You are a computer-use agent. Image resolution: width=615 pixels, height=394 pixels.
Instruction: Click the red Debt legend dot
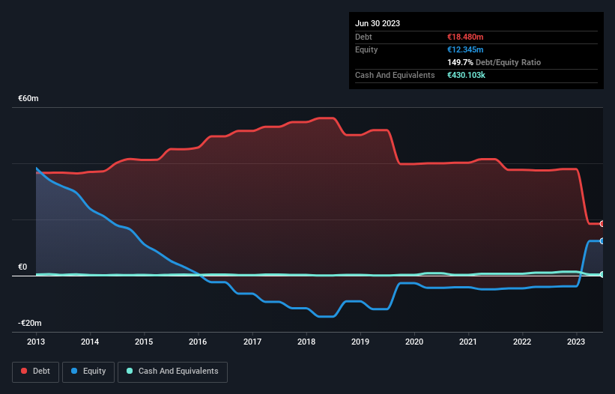pos(24,371)
